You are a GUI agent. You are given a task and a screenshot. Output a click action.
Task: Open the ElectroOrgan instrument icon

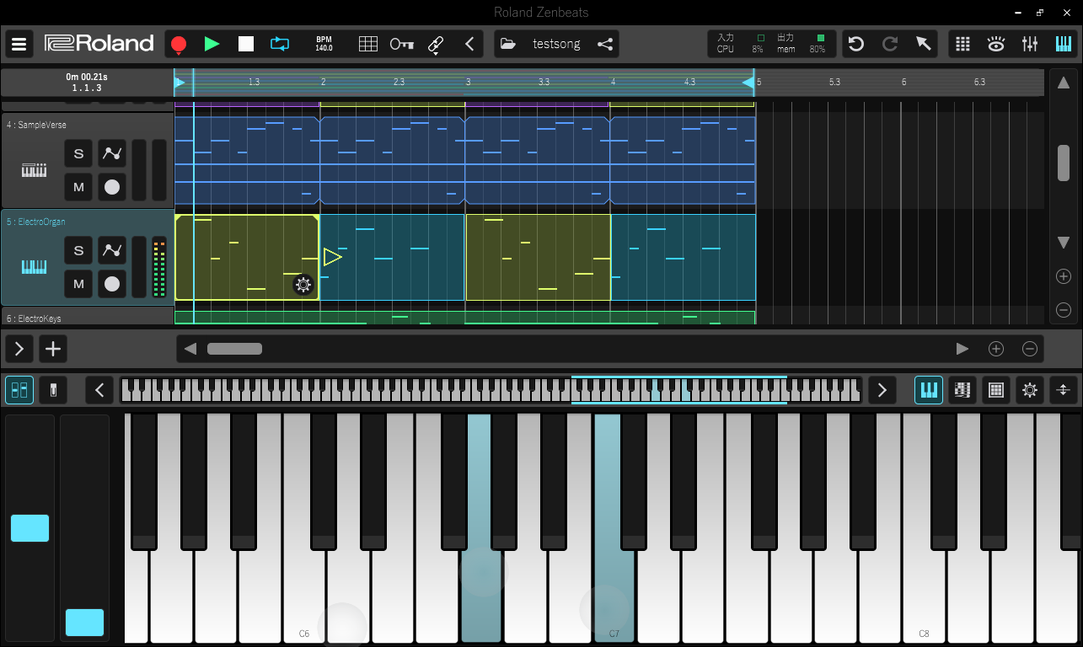34,267
